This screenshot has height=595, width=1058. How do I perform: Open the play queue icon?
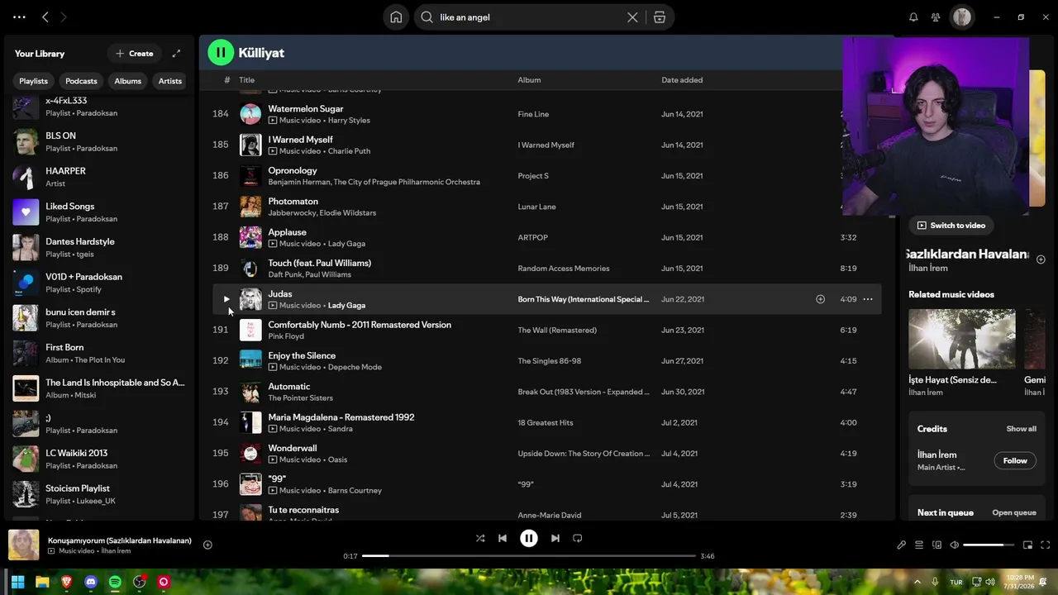coord(919,545)
